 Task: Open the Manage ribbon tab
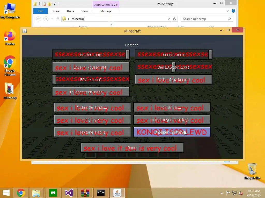(106, 11)
